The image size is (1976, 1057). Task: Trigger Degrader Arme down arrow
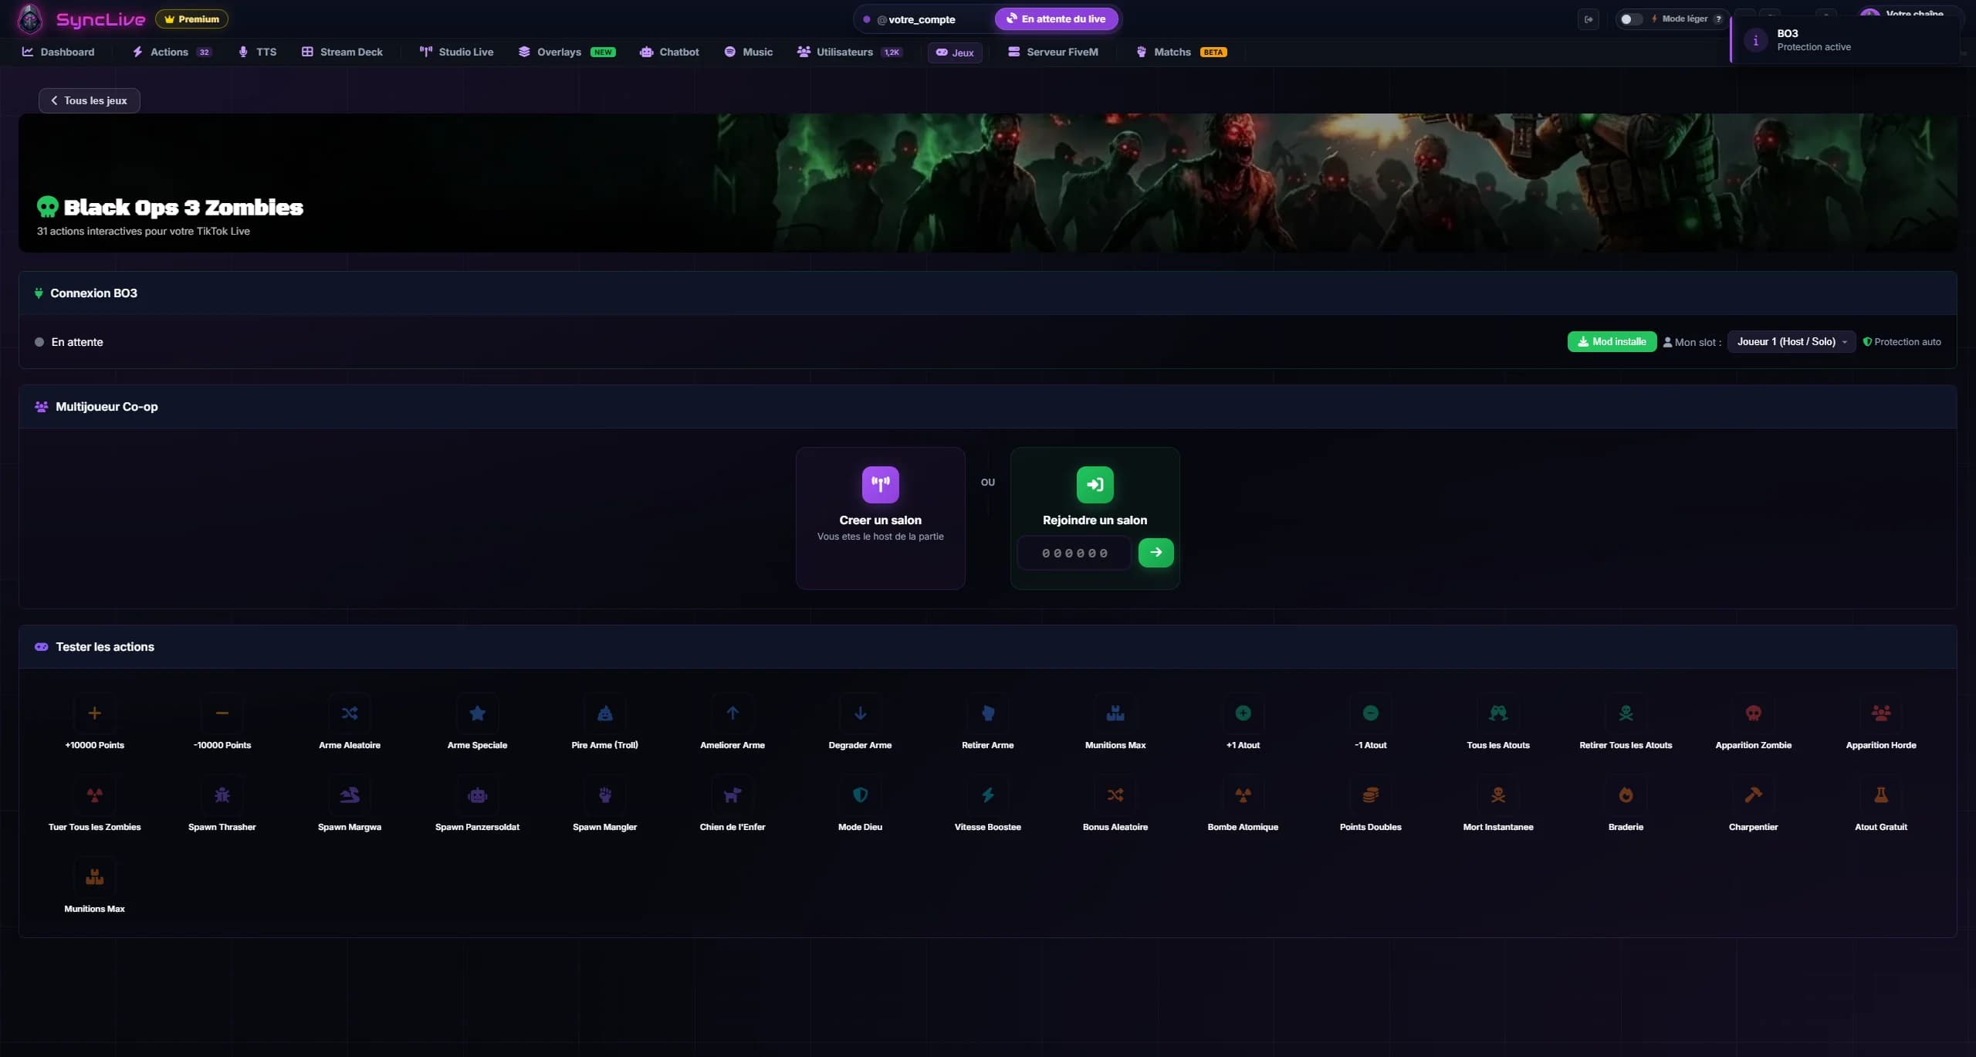[x=860, y=713]
